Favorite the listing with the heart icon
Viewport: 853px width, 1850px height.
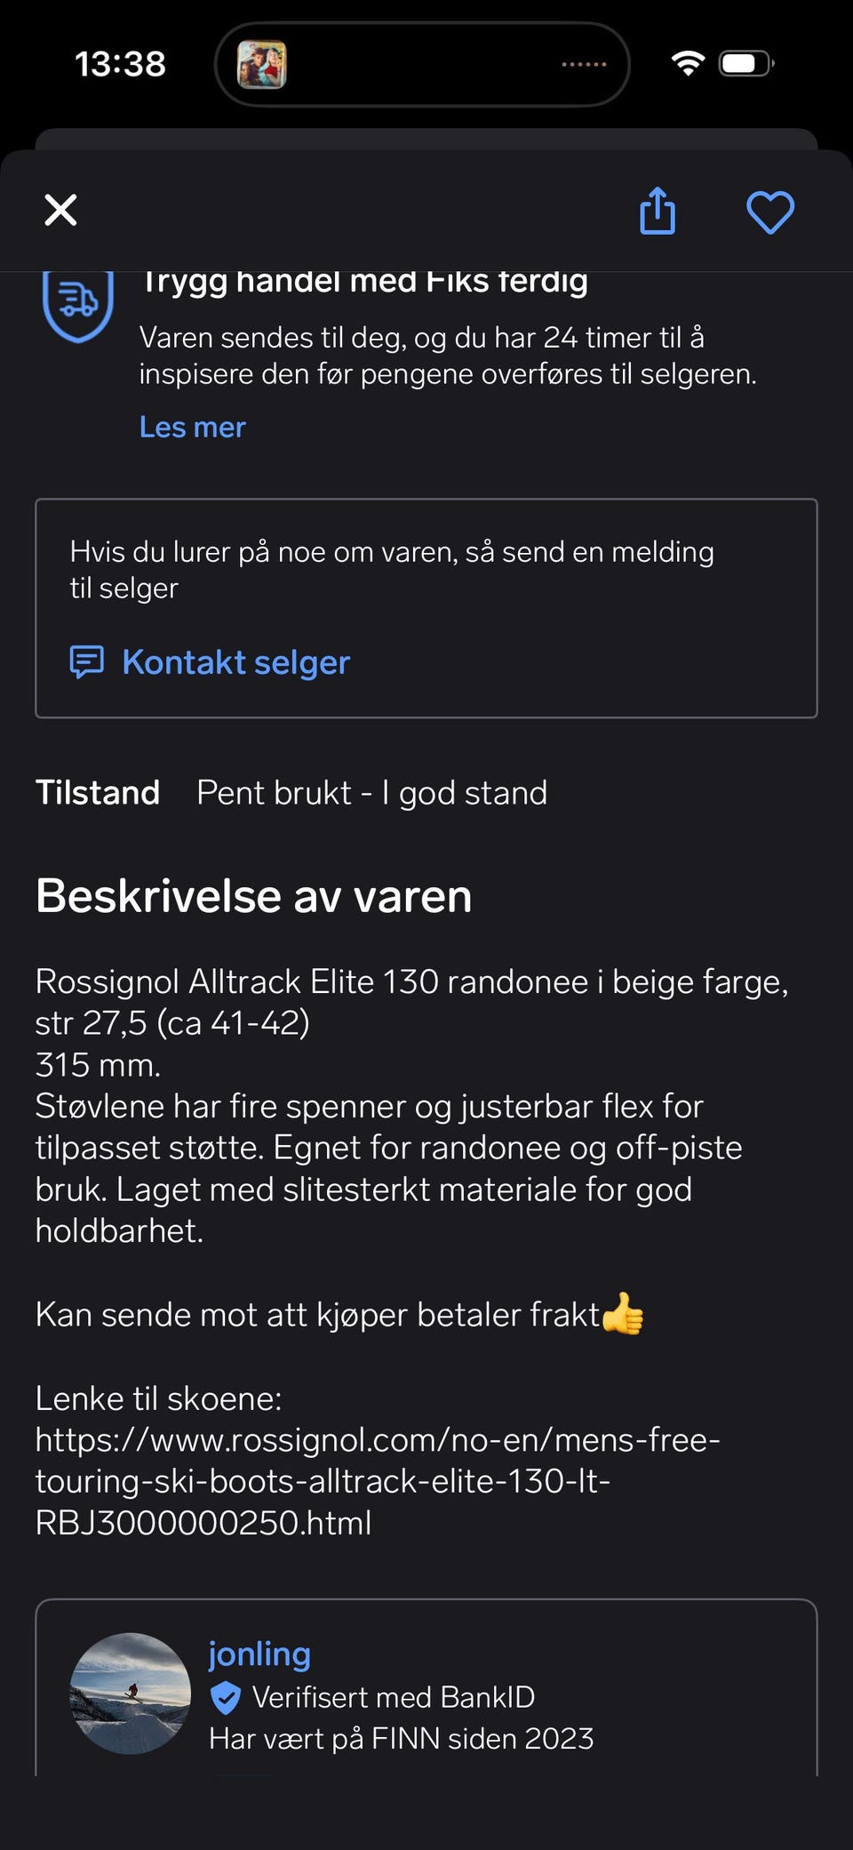tap(769, 212)
